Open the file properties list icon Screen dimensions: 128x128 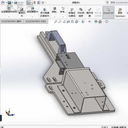tap(39, 3)
